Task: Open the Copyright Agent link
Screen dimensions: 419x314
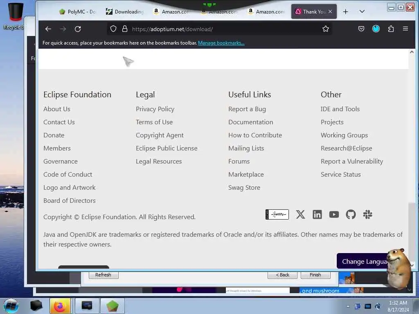Action: [x=160, y=135]
